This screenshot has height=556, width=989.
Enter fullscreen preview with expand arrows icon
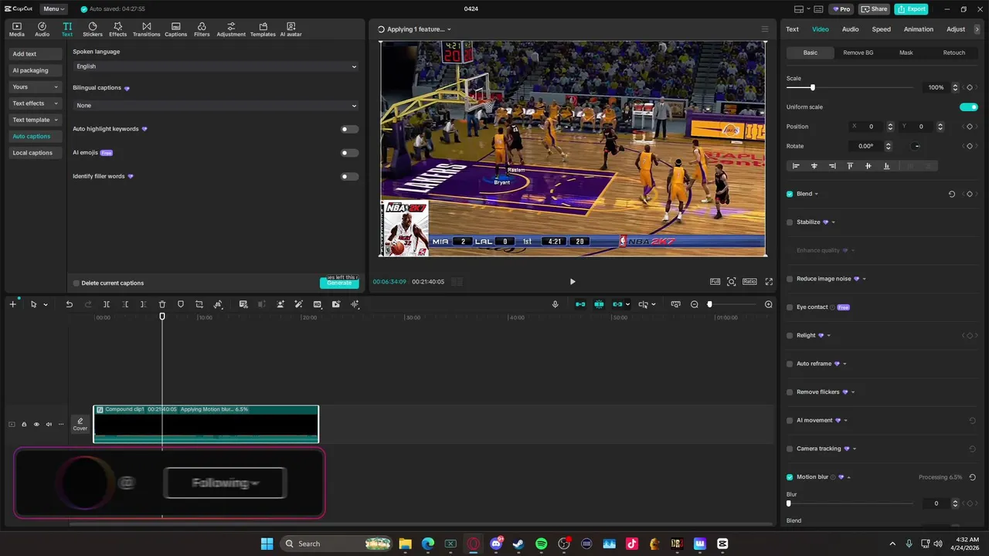[x=769, y=282]
